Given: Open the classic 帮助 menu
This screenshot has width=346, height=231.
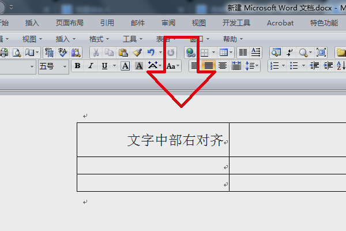Looking at the screenshot, I should pos(233,39).
